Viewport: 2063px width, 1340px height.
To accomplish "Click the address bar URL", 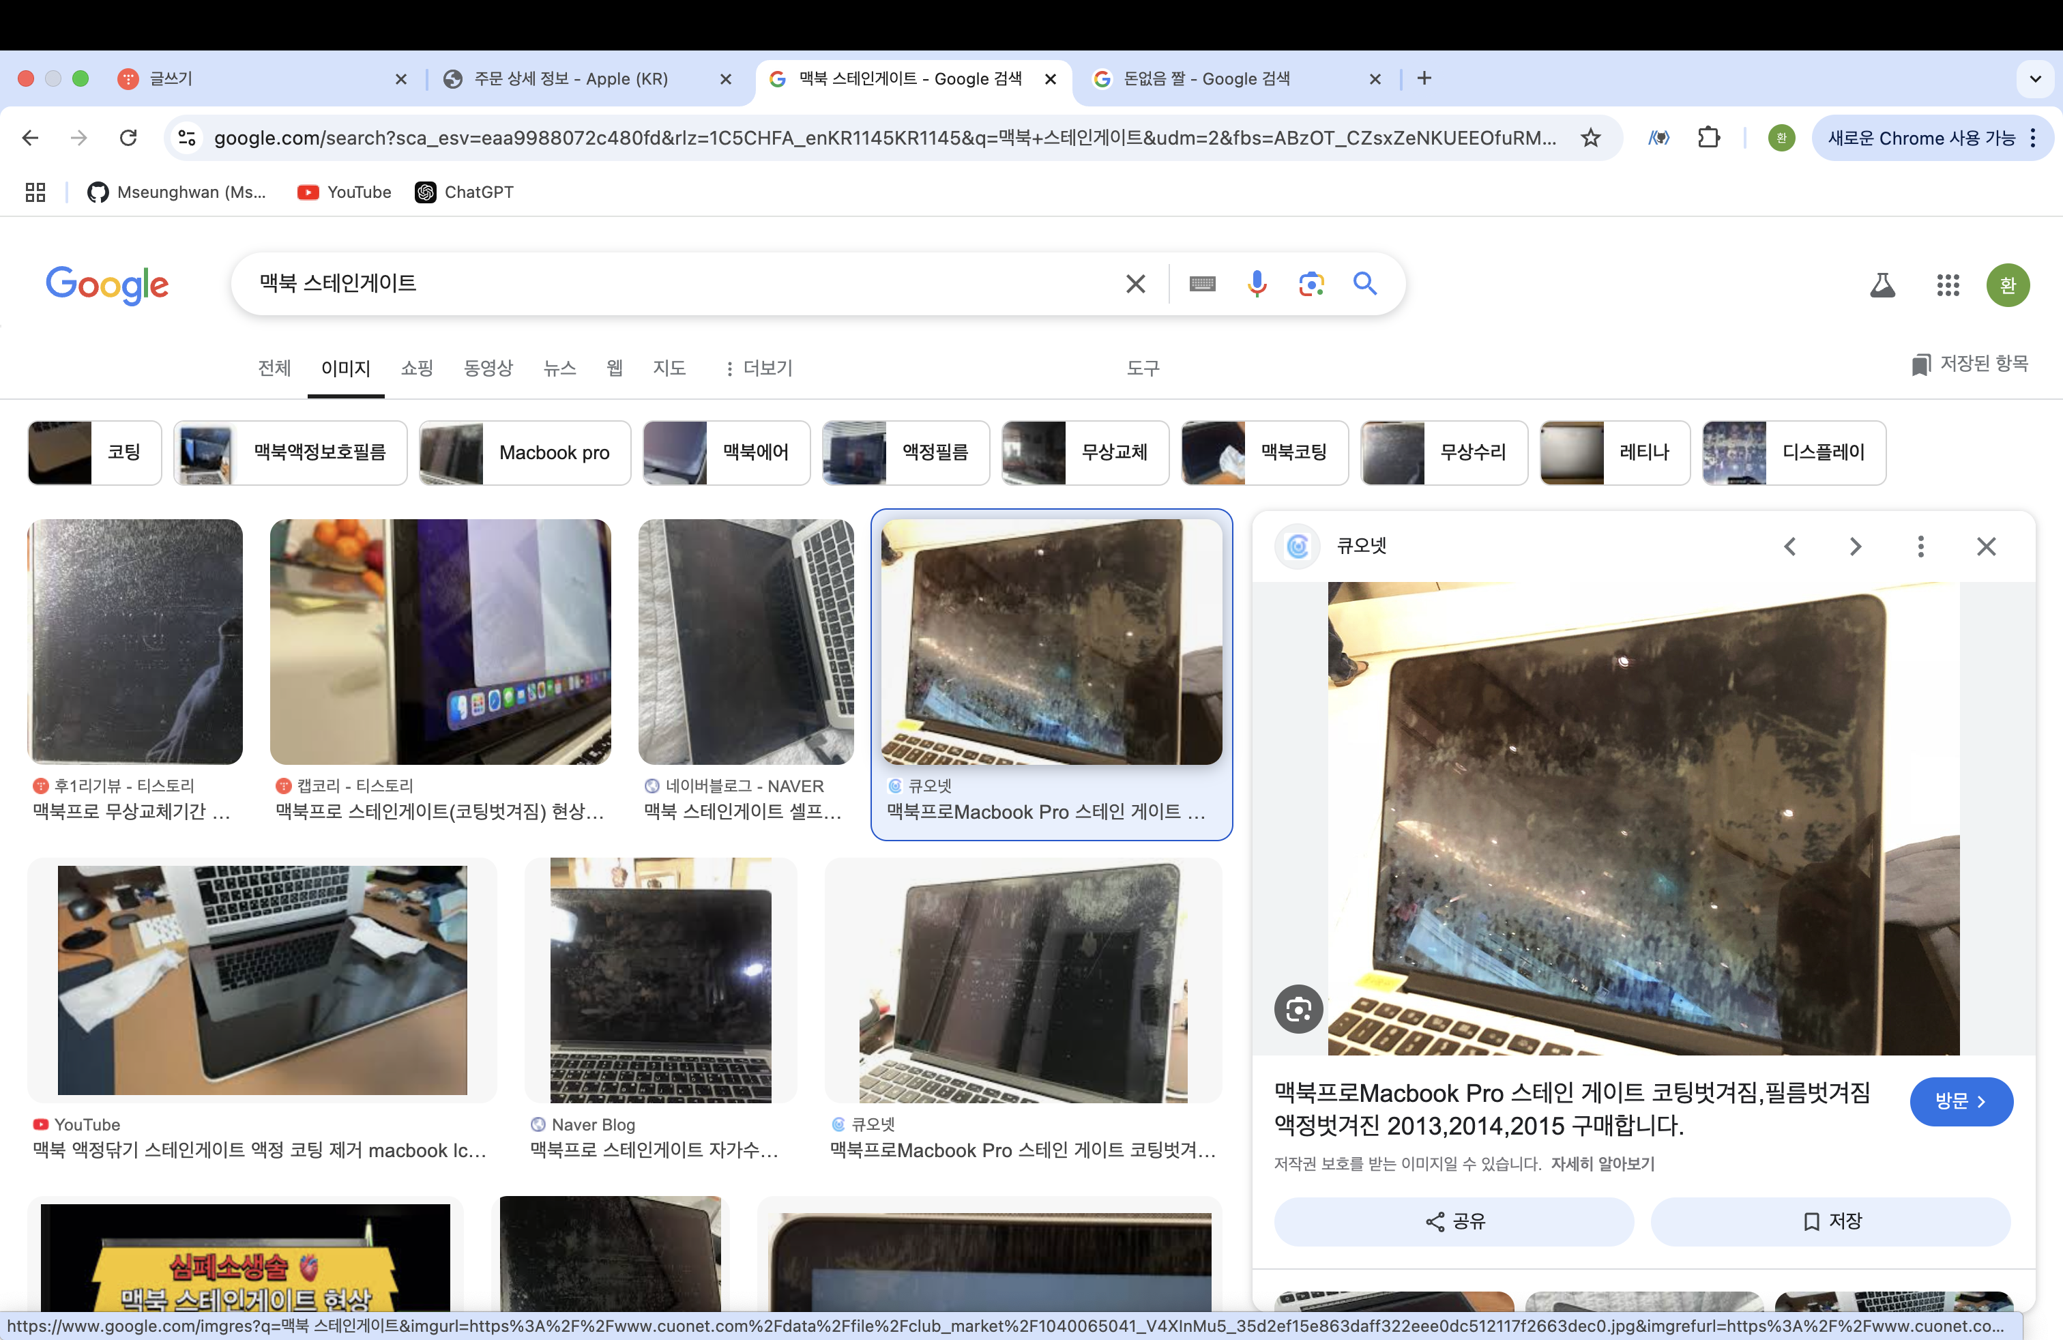I will click(884, 138).
